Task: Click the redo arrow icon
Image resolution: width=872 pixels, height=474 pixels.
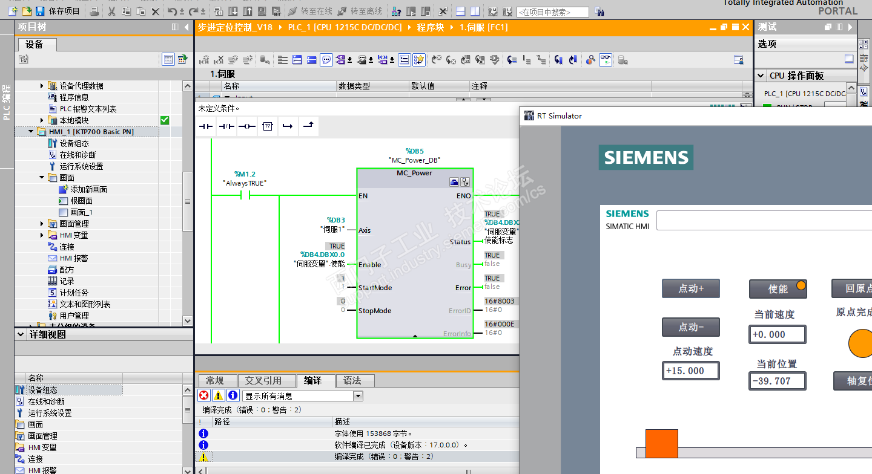Action: click(x=194, y=11)
